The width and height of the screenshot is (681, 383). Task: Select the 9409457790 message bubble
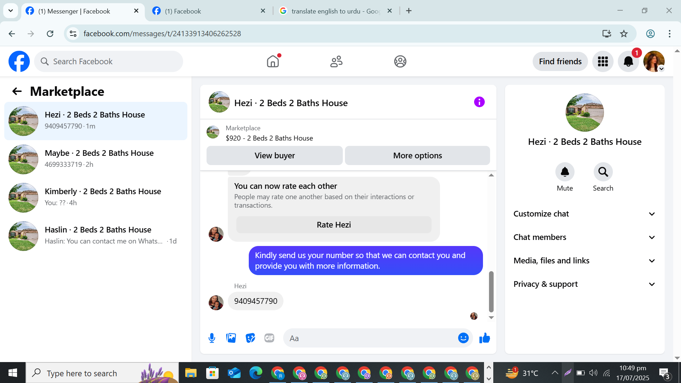[x=256, y=301]
